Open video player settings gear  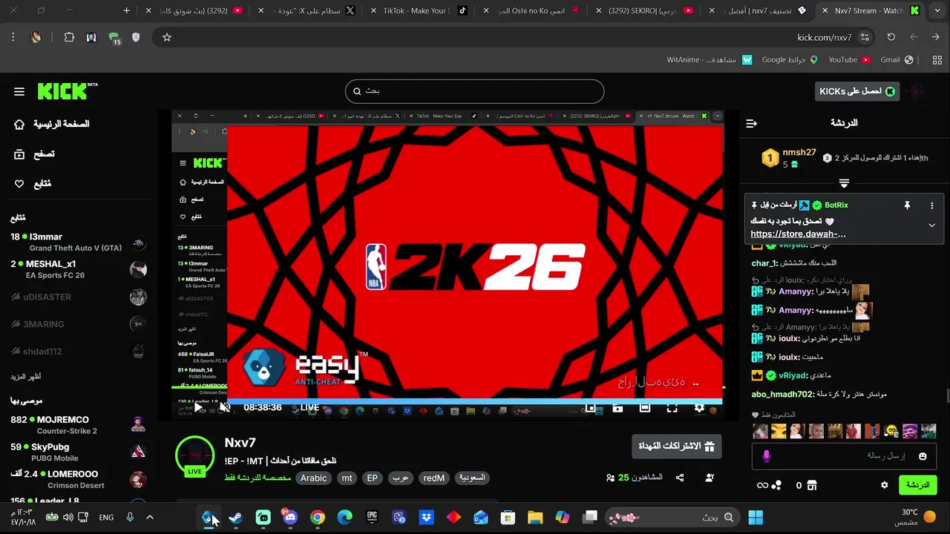699,408
